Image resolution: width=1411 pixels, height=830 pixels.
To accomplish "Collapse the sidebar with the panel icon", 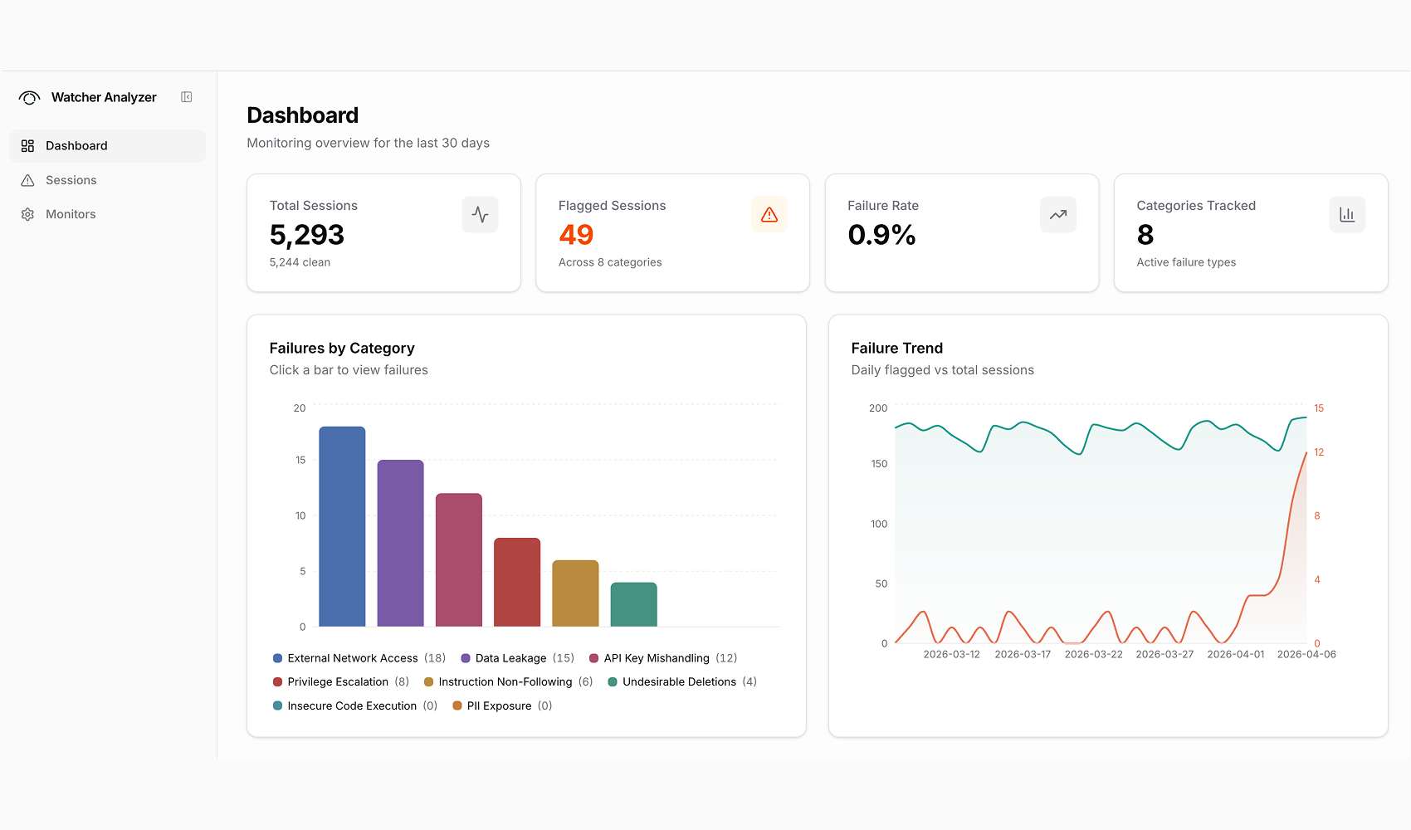I will [187, 97].
